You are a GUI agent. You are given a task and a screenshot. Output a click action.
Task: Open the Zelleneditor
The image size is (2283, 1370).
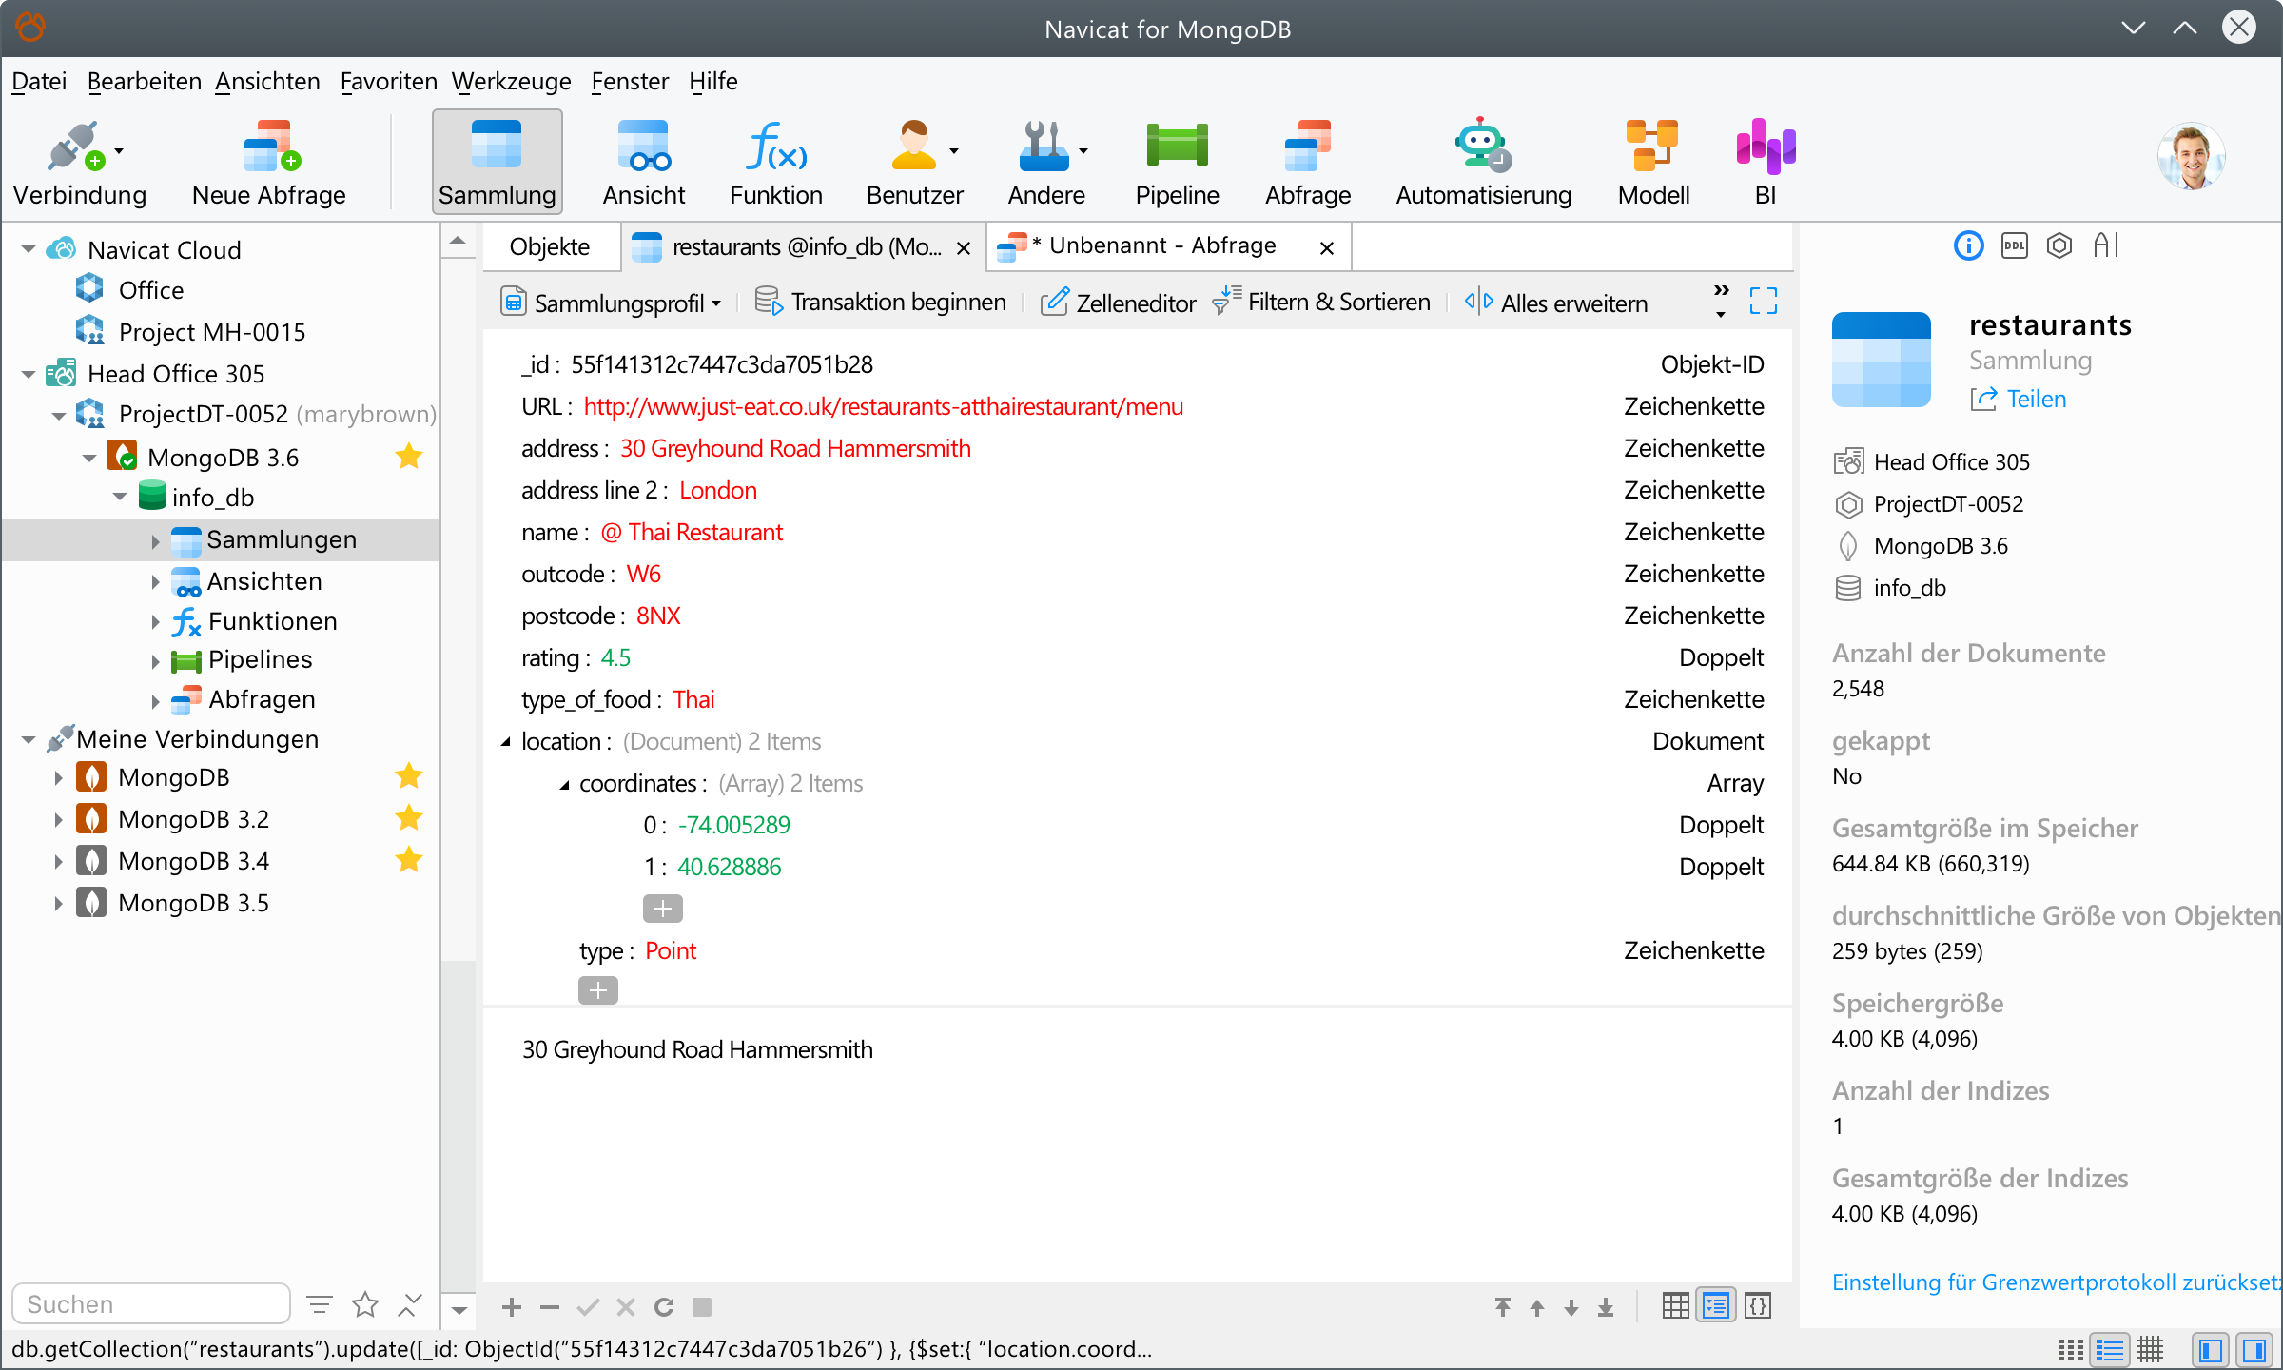1118,303
